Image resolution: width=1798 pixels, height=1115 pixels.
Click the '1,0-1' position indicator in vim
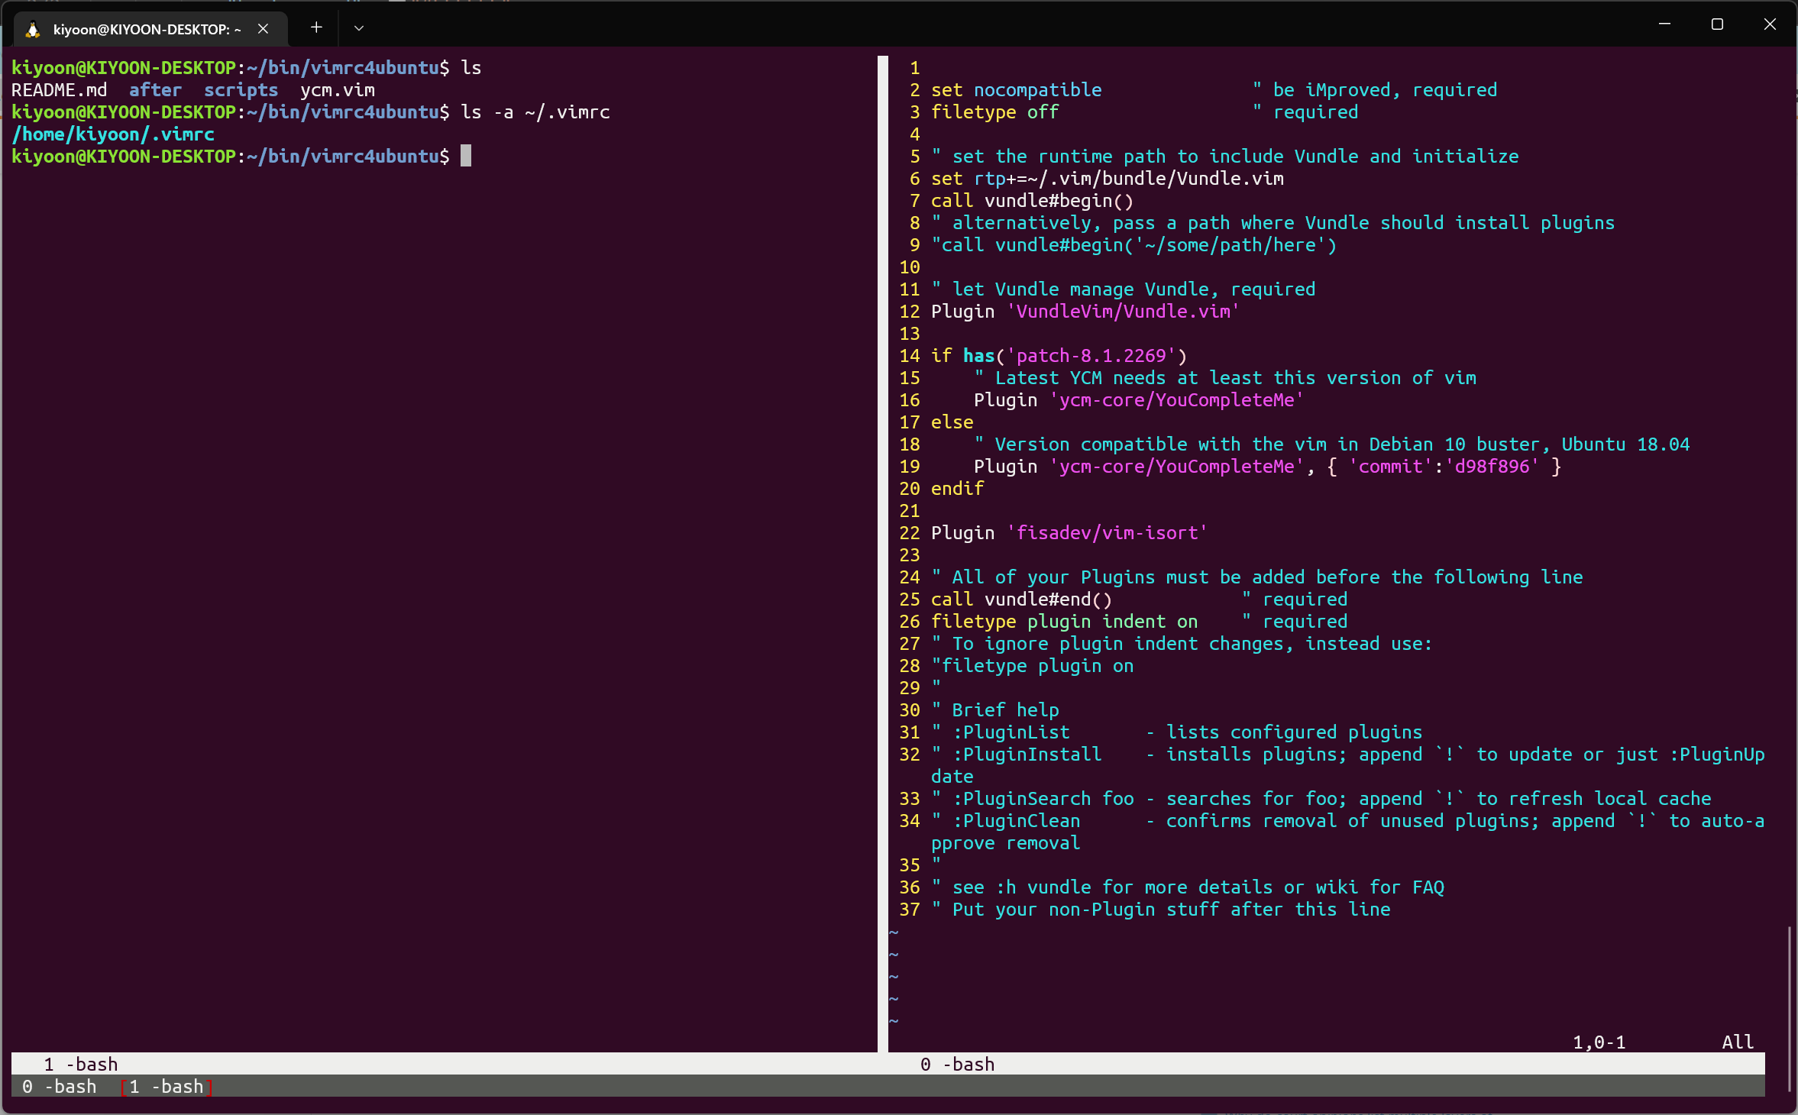click(x=1597, y=1041)
